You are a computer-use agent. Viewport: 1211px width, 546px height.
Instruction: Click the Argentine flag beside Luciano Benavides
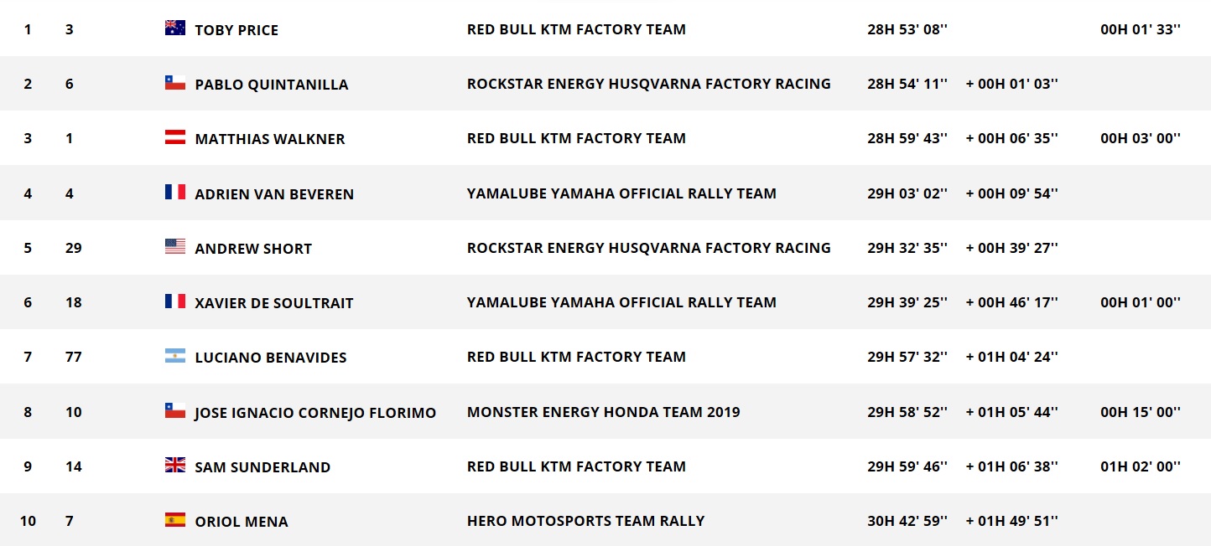click(174, 356)
